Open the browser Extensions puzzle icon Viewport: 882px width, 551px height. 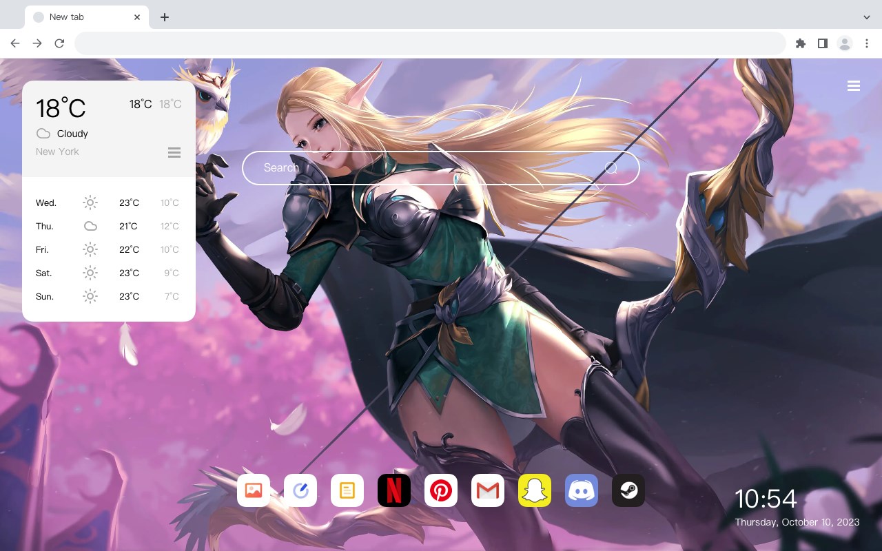pyautogui.click(x=800, y=43)
